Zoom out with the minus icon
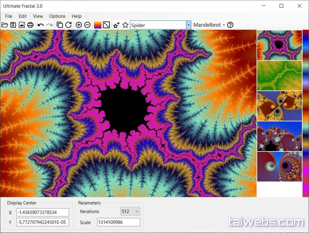The width and height of the screenshot is (309, 233). [87, 25]
